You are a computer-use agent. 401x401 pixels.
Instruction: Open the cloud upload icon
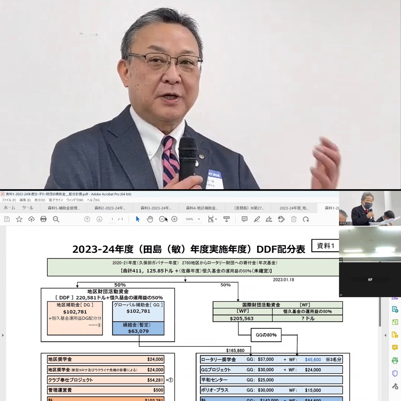pos(31,219)
